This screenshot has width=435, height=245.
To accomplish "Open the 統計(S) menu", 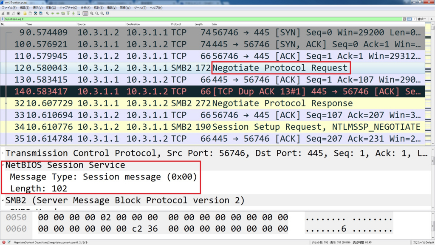I will click(99, 8).
